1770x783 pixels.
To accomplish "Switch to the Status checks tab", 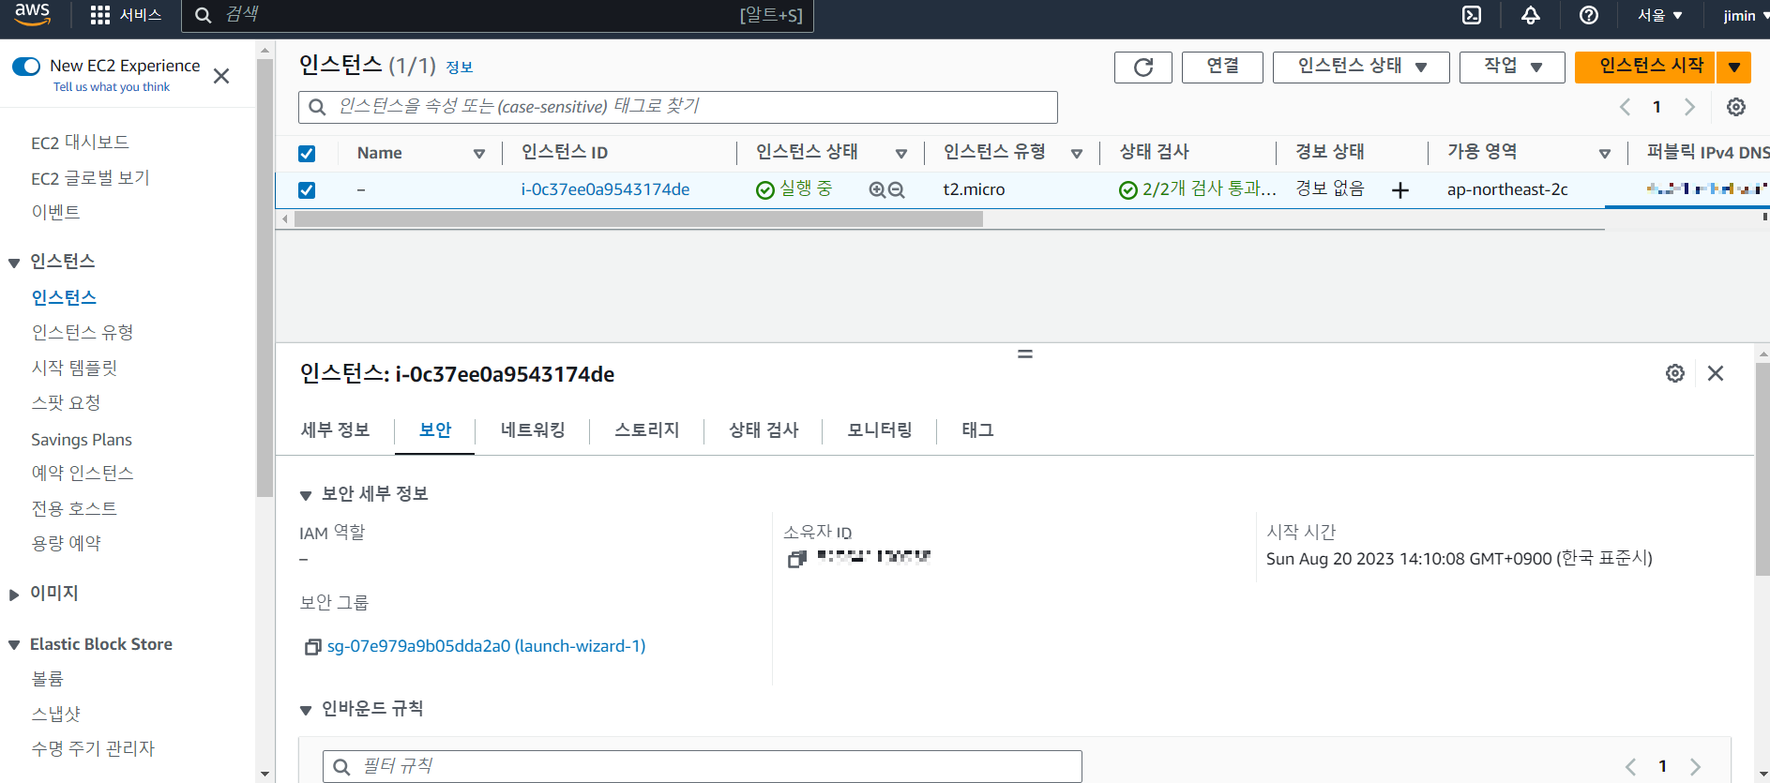I will 764,430.
